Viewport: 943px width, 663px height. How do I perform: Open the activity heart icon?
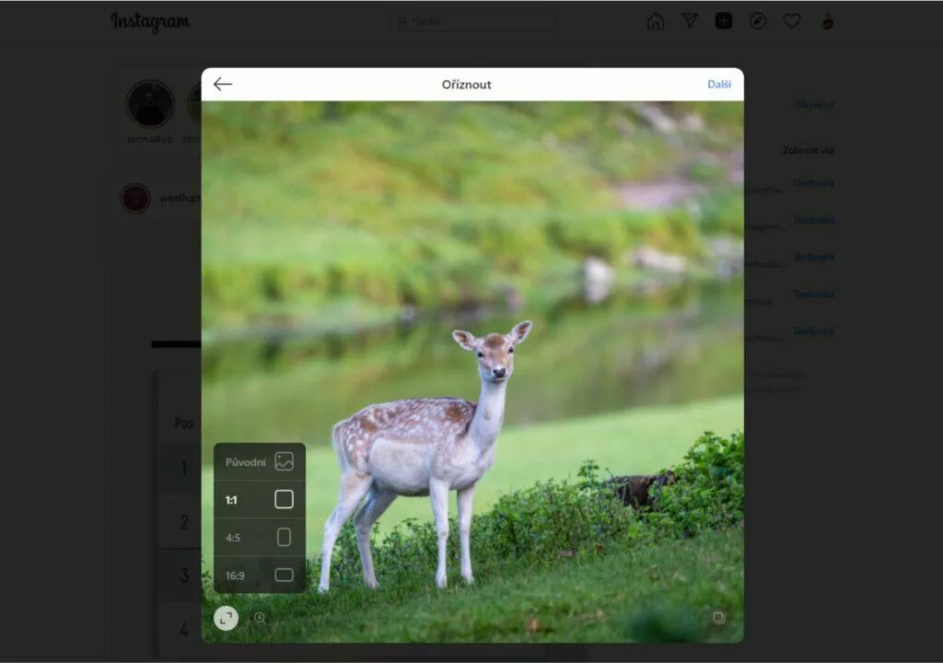[791, 21]
